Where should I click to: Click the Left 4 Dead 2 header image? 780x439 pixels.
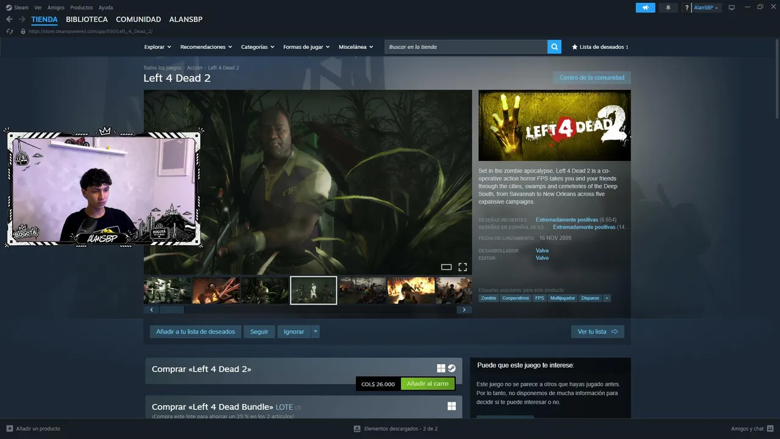(x=555, y=126)
